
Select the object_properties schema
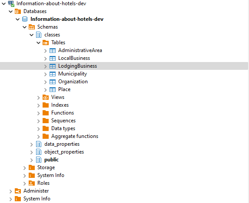[x=64, y=152]
